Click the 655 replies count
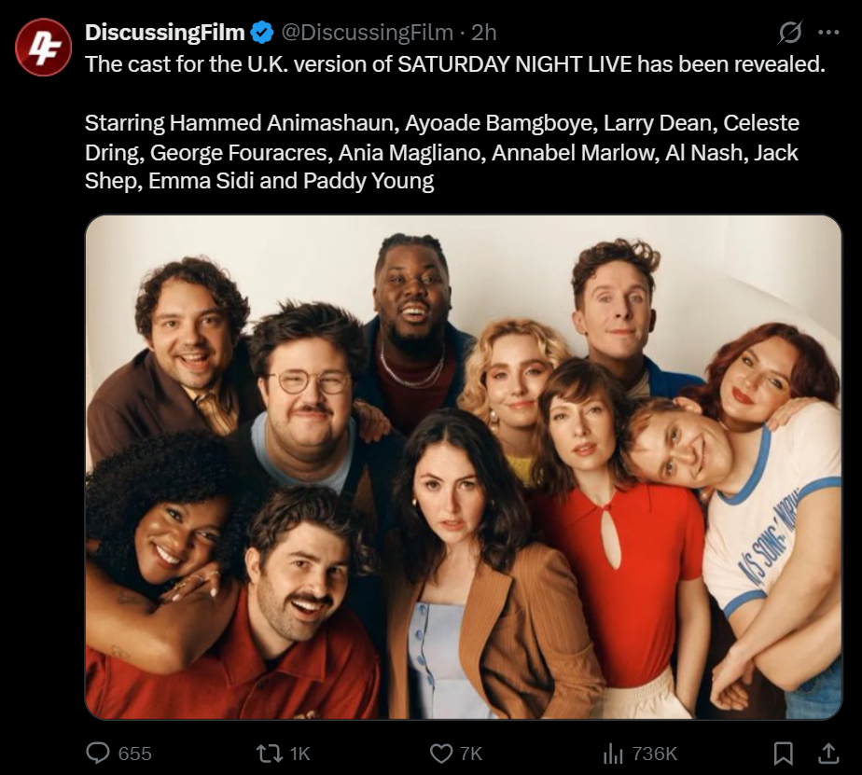Image resolution: width=862 pixels, height=775 pixels. click(134, 753)
